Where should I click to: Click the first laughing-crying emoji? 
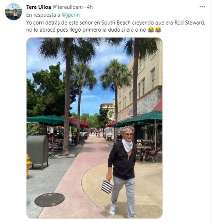151,30
